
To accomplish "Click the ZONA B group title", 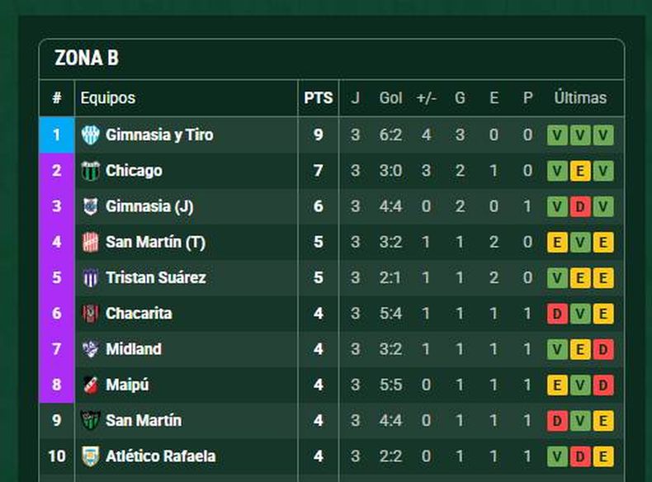I will [x=87, y=59].
